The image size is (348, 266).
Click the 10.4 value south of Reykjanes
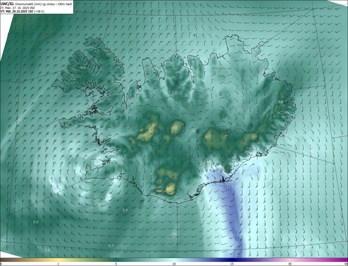point(108,197)
